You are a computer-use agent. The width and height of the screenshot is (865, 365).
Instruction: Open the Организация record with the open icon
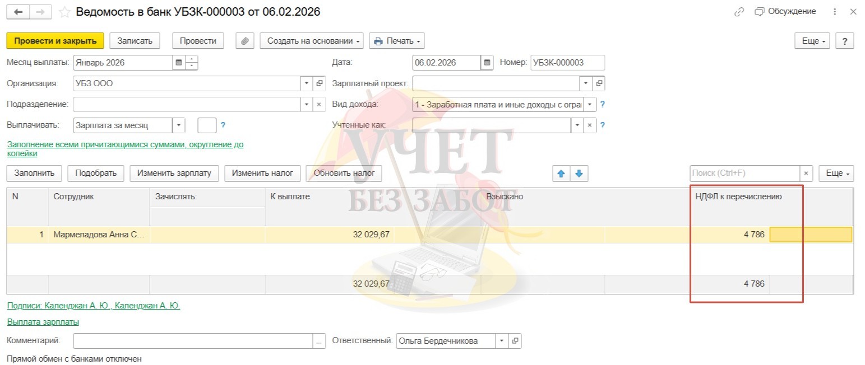point(320,83)
